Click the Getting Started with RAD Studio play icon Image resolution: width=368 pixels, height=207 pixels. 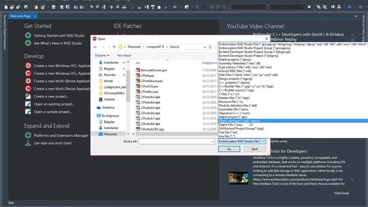point(28,36)
